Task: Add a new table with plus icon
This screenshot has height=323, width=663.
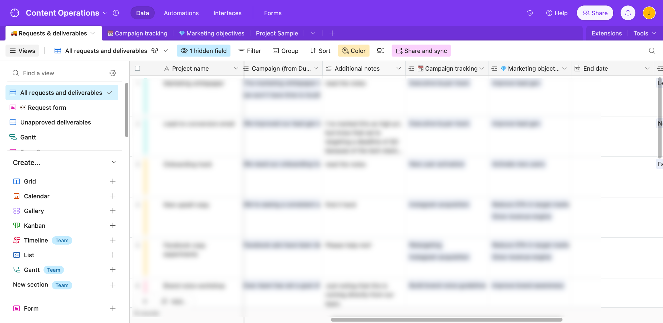Action: click(x=332, y=33)
